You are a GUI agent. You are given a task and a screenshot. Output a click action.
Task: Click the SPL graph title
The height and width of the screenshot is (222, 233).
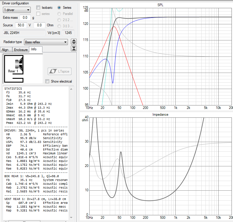tap(160, 5)
